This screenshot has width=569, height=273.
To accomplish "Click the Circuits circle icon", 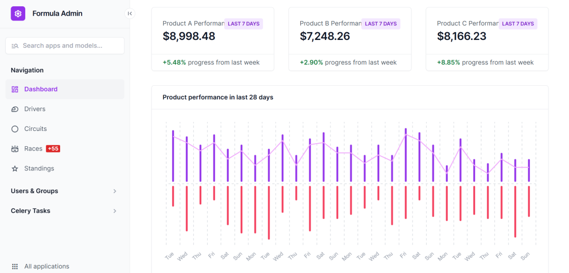I will pyautogui.click(x=15, y=129).
